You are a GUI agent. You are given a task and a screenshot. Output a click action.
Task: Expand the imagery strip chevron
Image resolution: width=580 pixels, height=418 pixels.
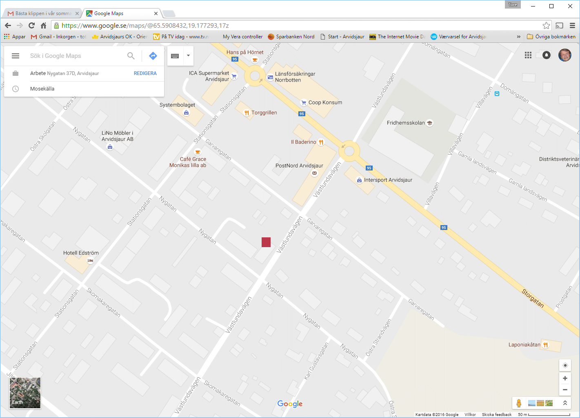point(565,403)
